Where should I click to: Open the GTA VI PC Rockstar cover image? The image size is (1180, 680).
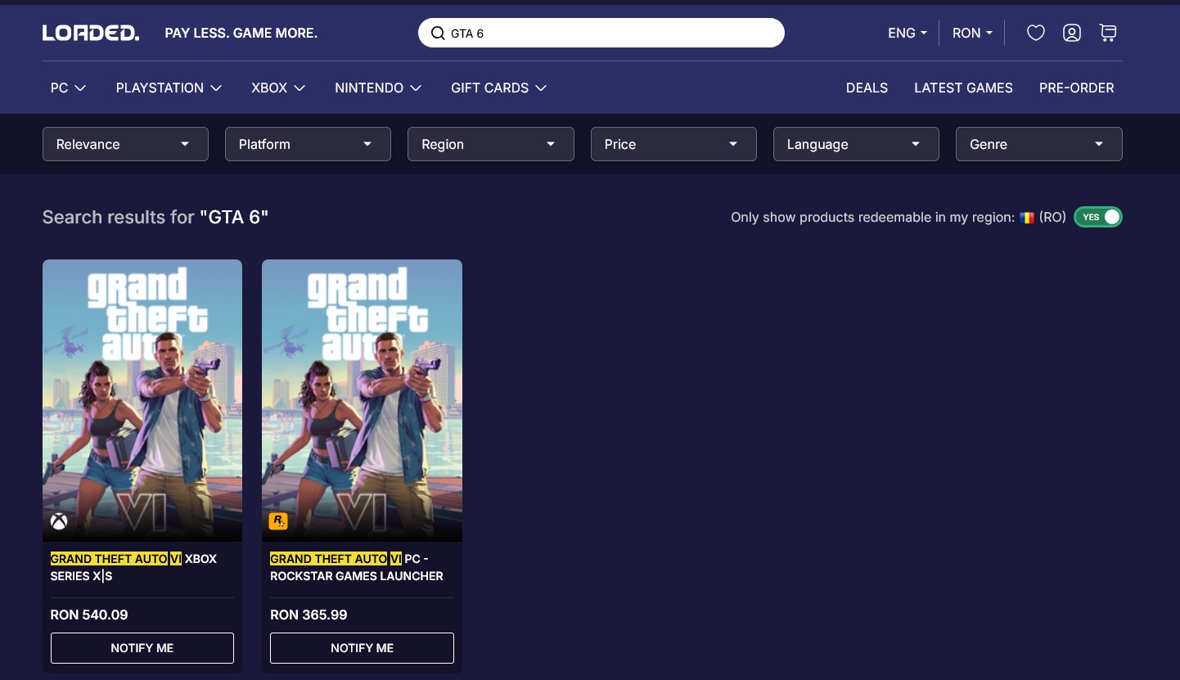point(362,400)
